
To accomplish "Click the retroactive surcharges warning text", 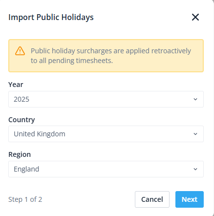I will tap(111, 56).
